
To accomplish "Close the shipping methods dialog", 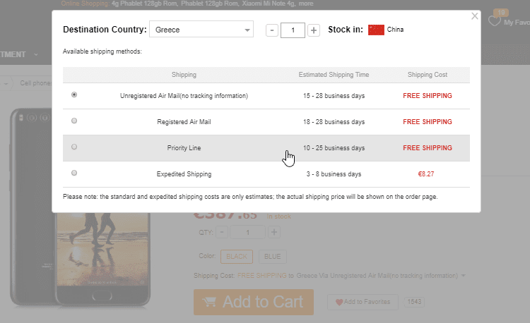I will tap(475, 16).
